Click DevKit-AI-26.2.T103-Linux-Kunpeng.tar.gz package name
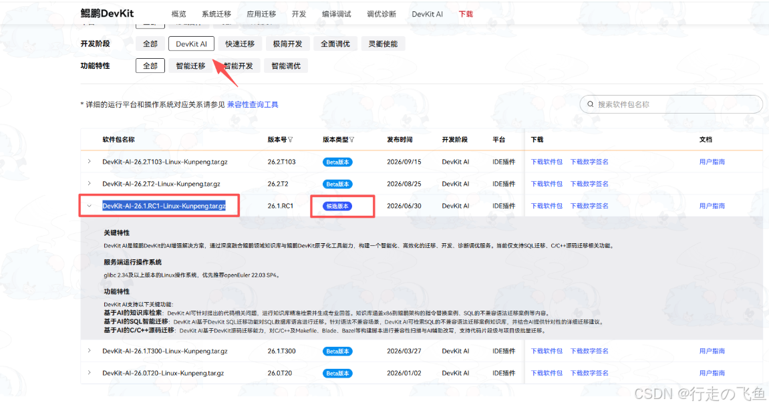 pyautogui.click(x=165, y=162)
